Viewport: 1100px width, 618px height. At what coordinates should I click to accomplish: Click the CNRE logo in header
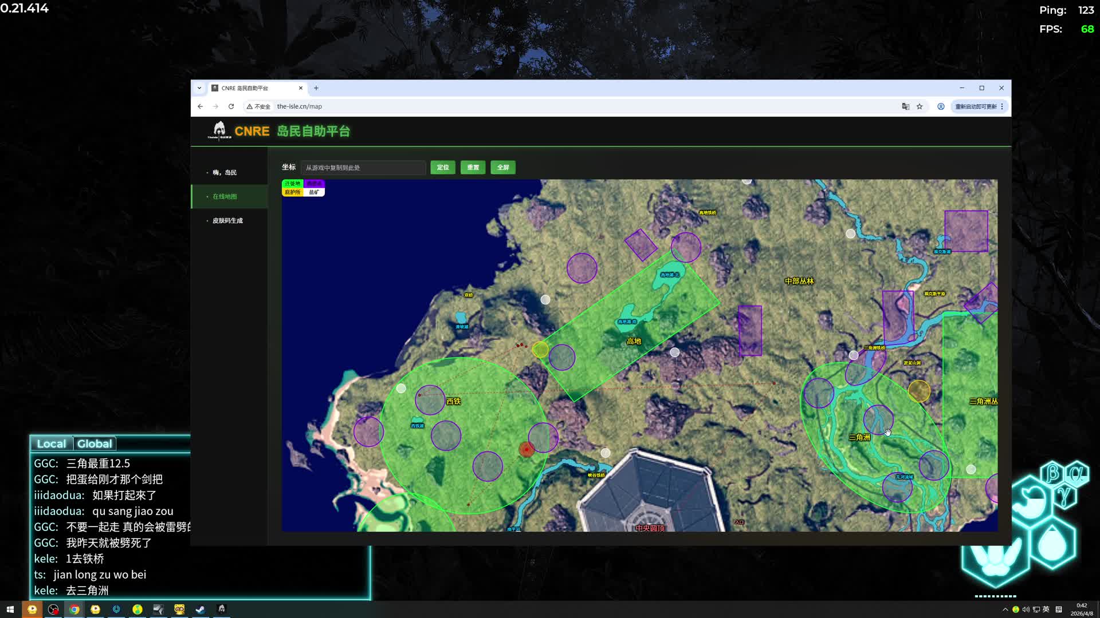click(219, 130)
